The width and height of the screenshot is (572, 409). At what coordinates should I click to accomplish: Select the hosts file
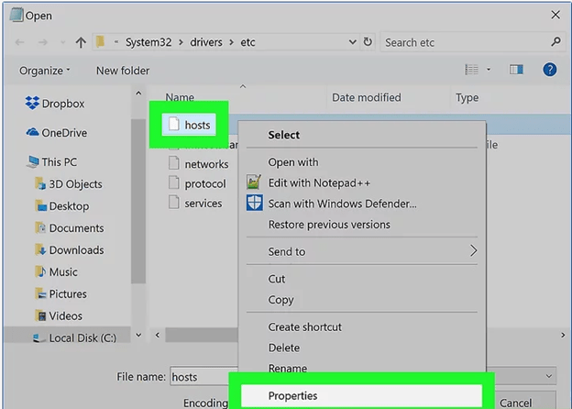190,125
